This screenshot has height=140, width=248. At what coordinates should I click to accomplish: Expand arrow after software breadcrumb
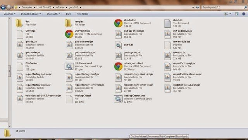(x=66, y=7)
